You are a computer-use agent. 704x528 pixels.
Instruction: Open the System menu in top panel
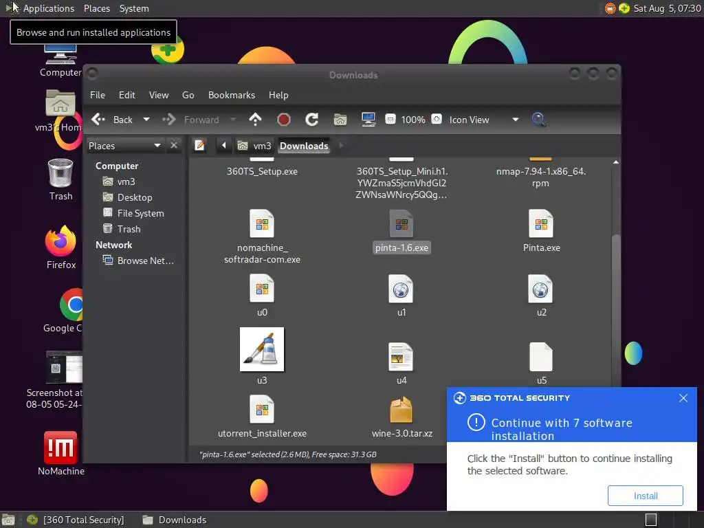(134, 8)
